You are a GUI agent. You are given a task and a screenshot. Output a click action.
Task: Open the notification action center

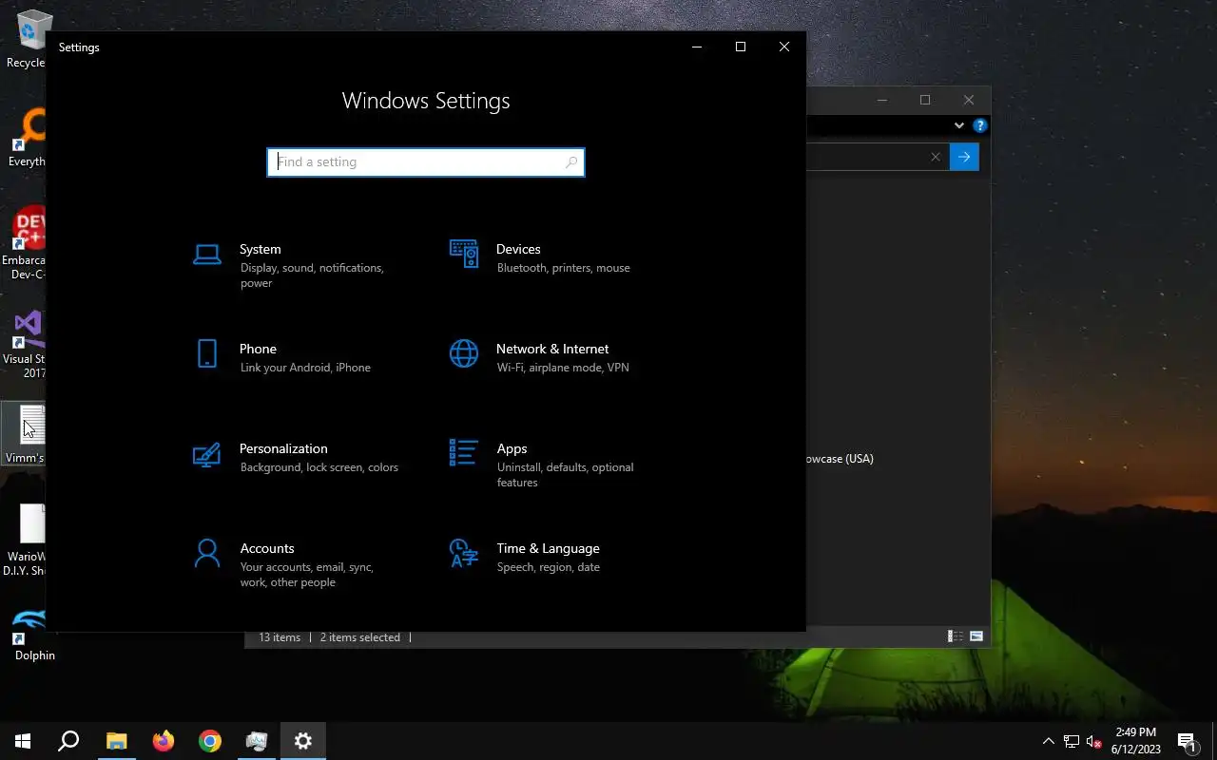click(x=1188, y=741)
